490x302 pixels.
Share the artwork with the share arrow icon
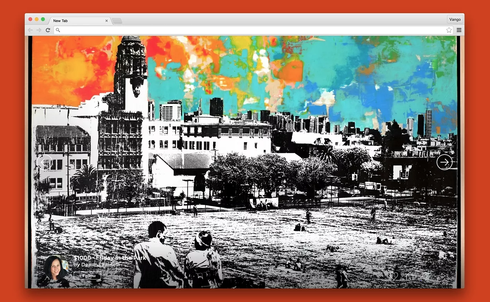coord(441,276)
